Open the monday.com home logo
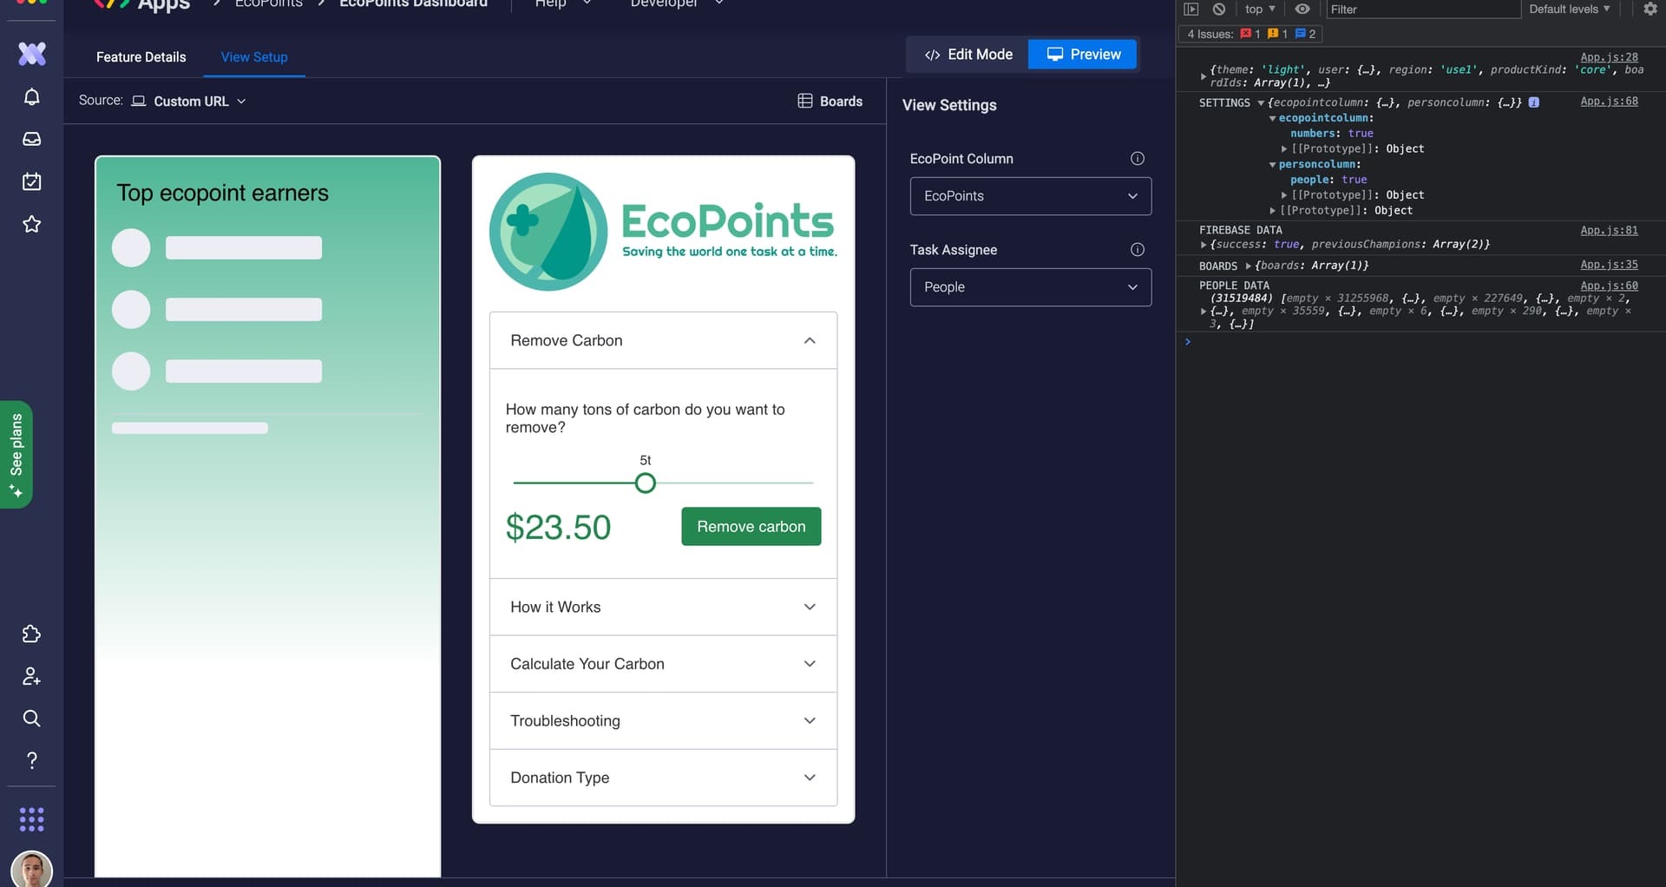 (32, 54)
